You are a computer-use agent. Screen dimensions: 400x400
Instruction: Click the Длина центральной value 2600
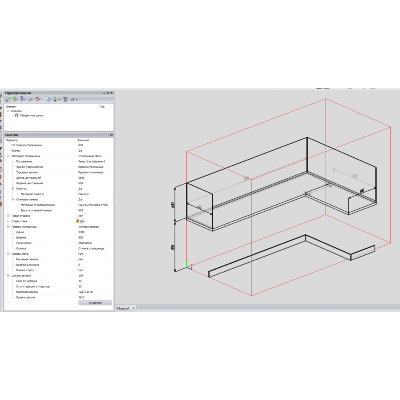click(82, 178)
